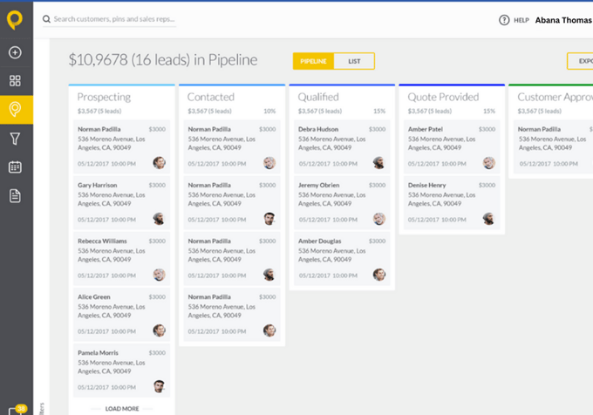Viewport: 593px width, 415px height.
Task: Open Abana Thomas user menu
Action: (x=563, y=20)
